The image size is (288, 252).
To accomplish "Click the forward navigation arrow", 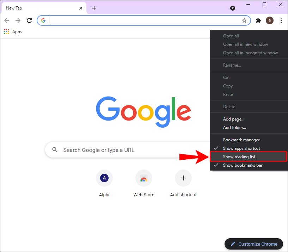I will (18, 20).
